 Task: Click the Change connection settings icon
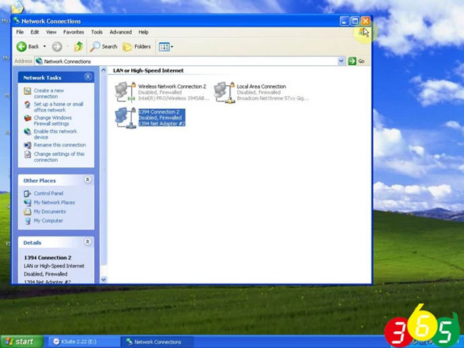coord(27,155)
